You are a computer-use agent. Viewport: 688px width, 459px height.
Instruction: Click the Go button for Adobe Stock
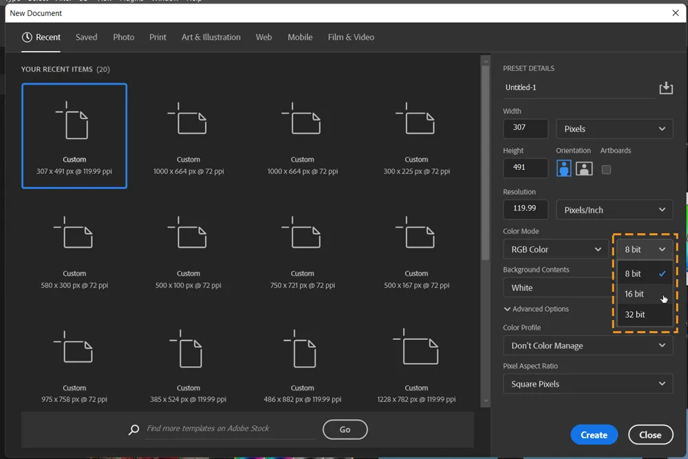[345, 429]
